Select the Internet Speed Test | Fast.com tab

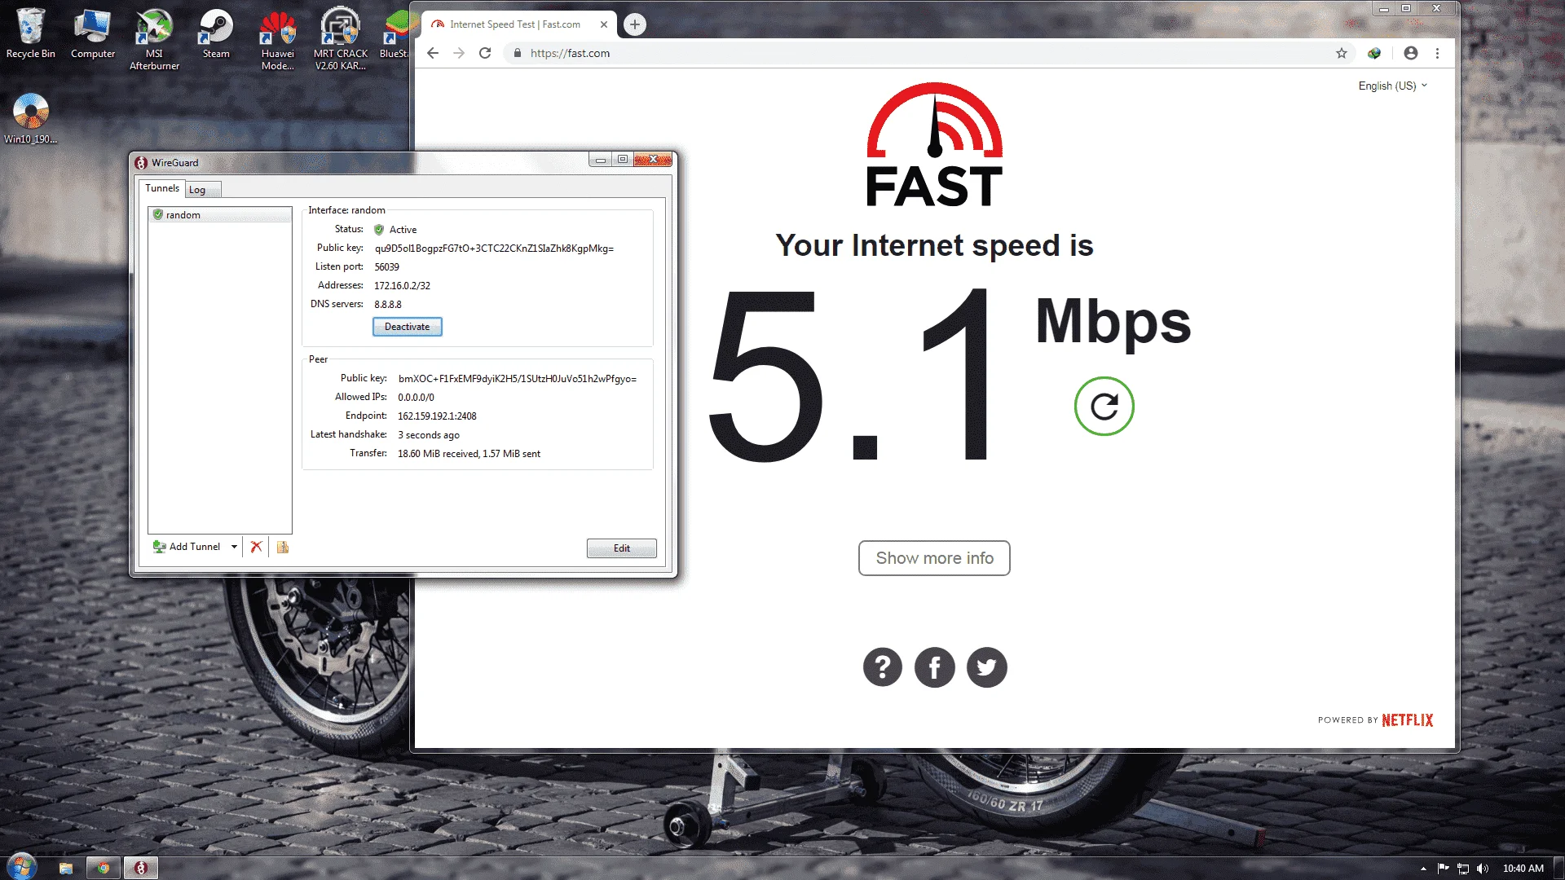tap(515, 24)
